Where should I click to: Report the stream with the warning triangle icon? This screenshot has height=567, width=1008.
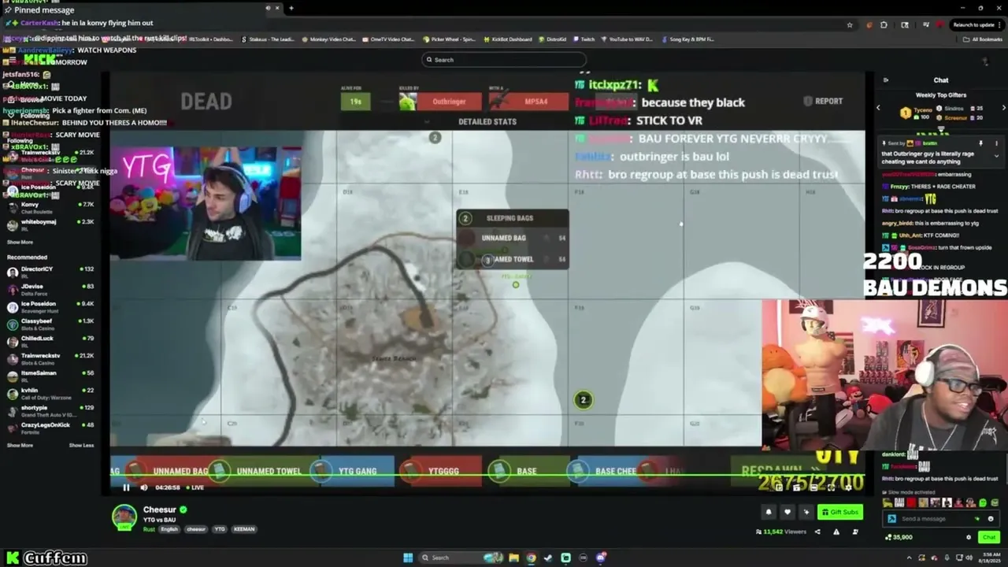coord(836,532)
